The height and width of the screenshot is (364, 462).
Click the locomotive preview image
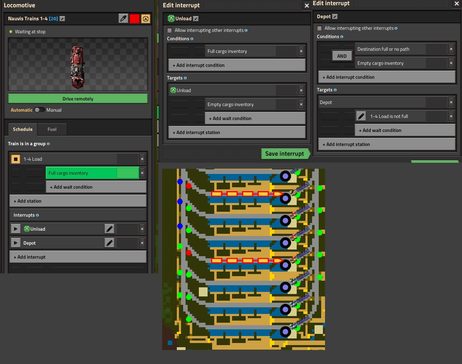point(78,64)
